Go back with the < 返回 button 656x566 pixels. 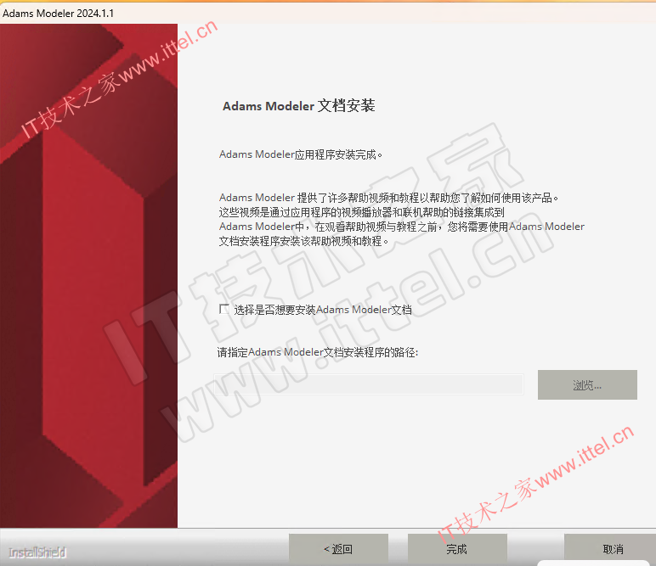click(x=338, y=548)
